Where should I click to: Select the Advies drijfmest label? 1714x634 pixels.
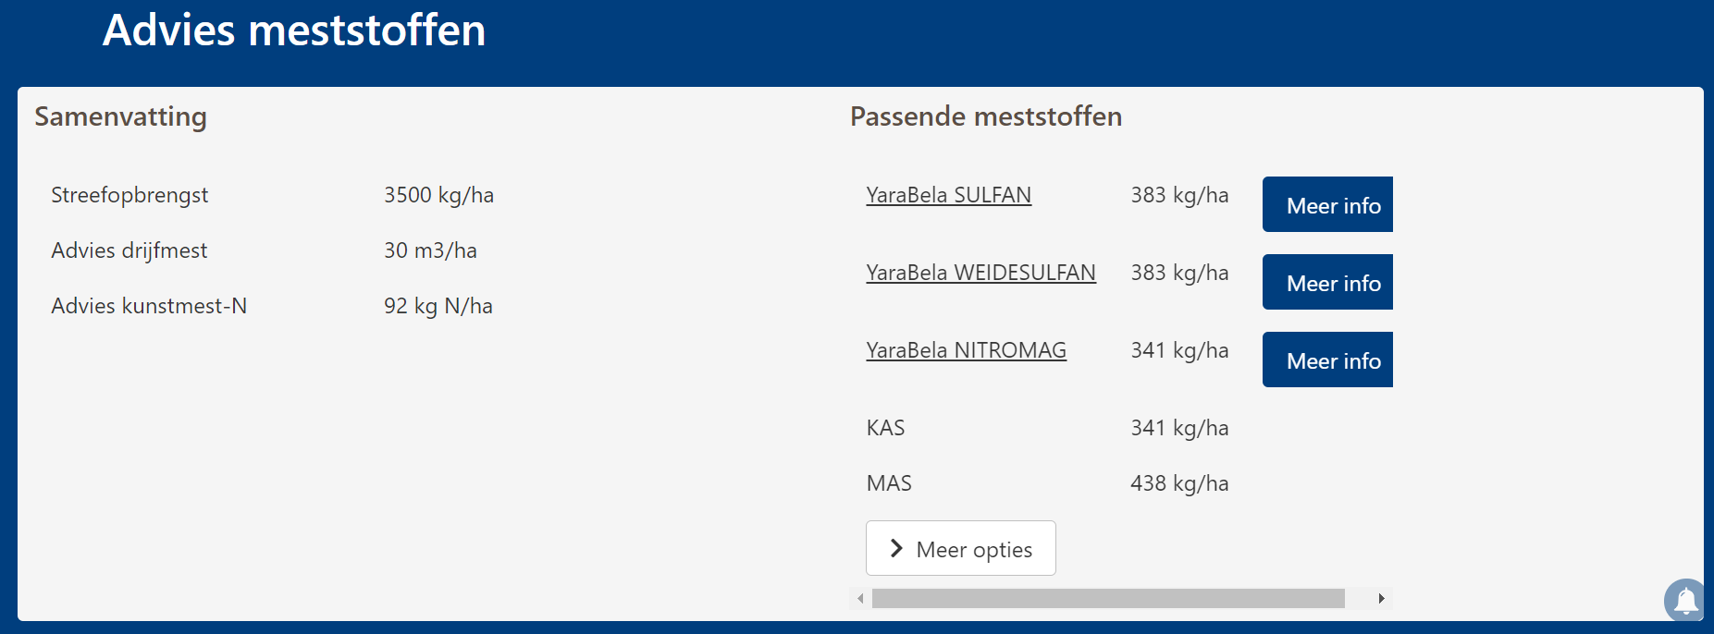pos(129,250)
